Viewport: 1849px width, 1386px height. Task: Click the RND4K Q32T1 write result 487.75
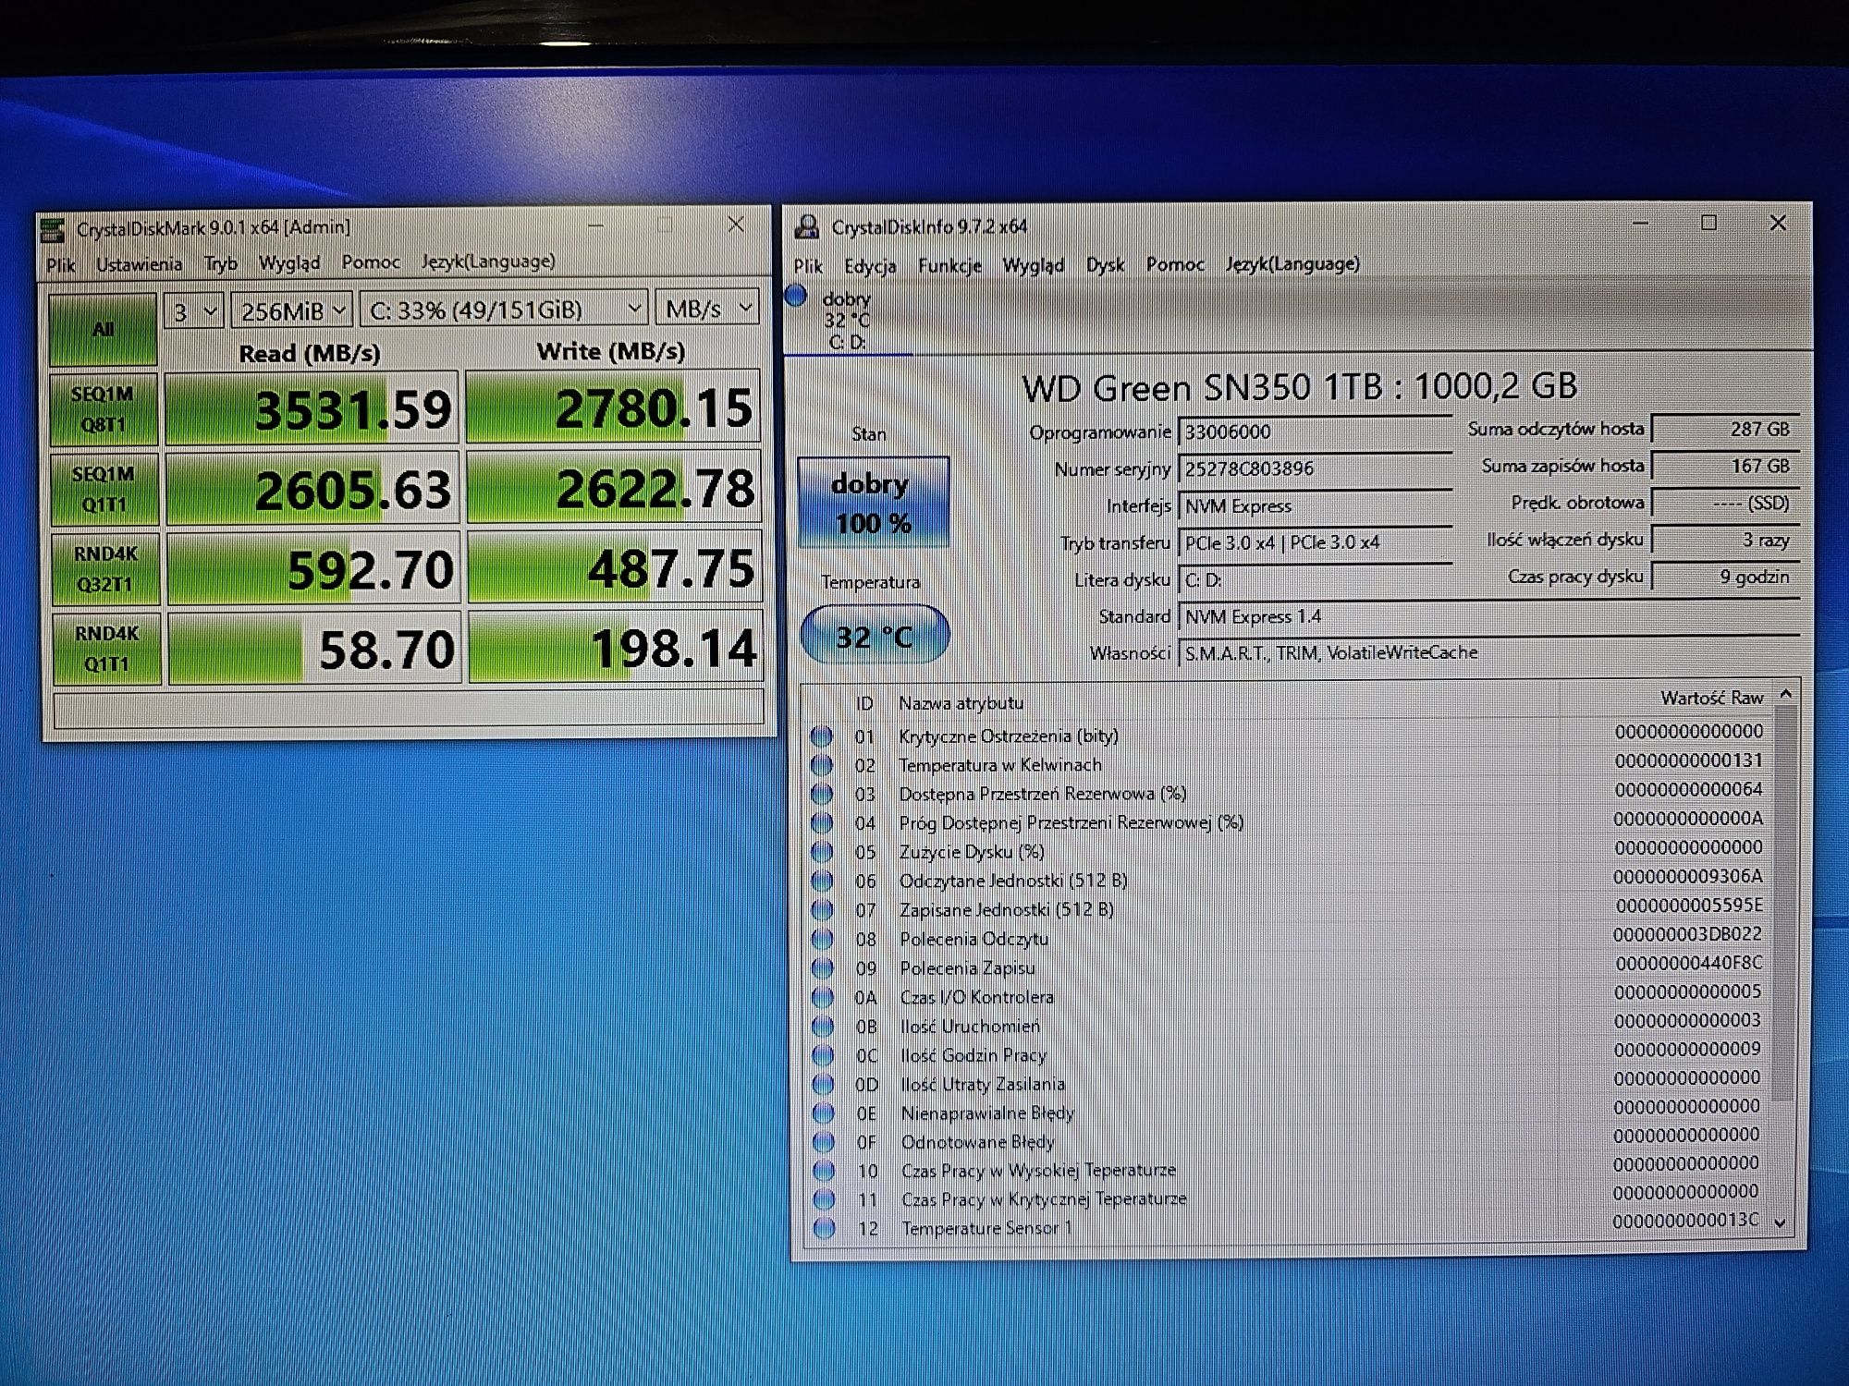[615, 566]
